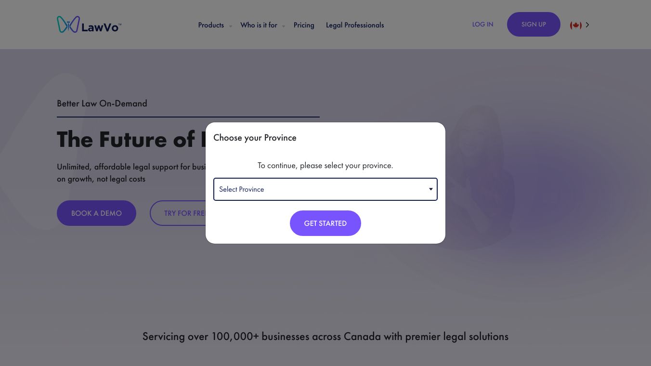Click the Canada flag icon
The image size is (651, 366).
tap(575, 25)
